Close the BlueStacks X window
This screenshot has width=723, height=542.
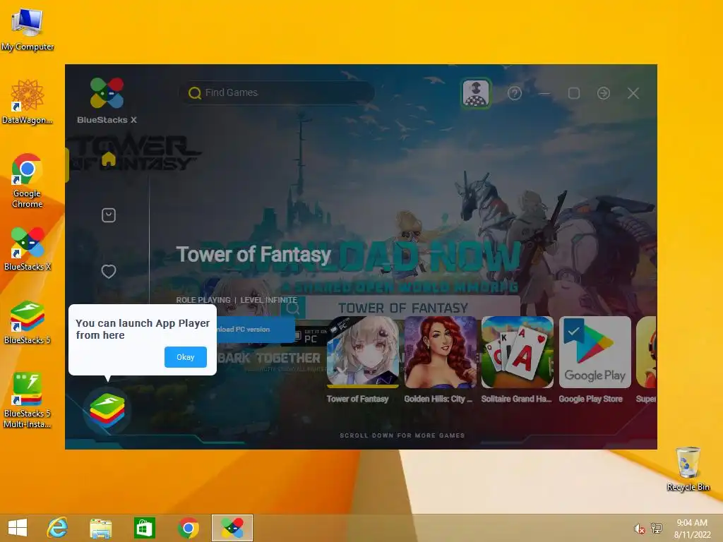[x=633, y=94]
